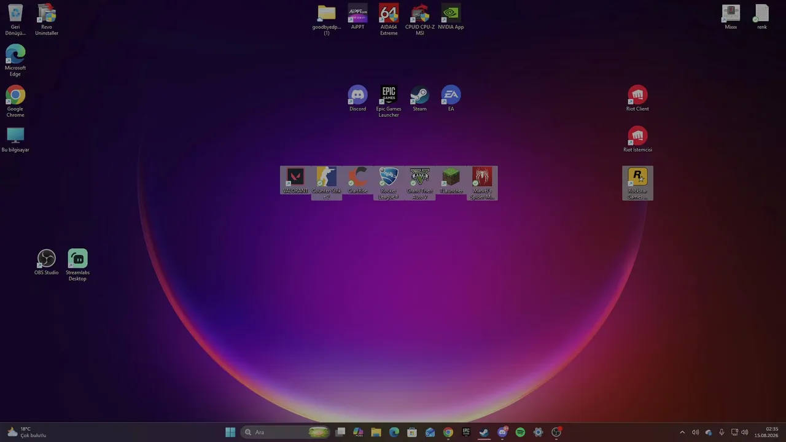
Task: Open the OneDrive cloud tray icon
Action: pos(709,432)
